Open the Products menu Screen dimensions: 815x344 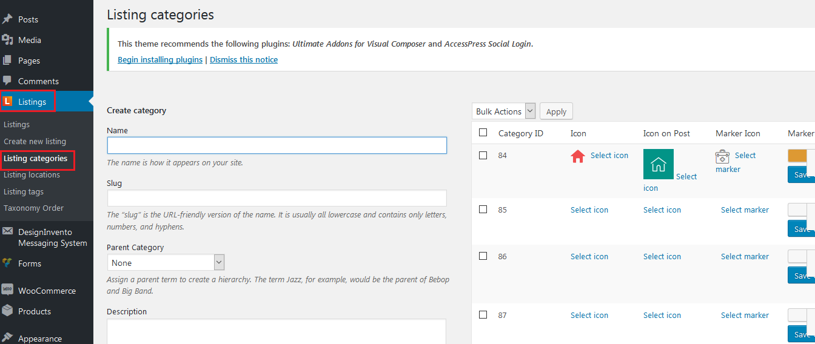(35, 311)
